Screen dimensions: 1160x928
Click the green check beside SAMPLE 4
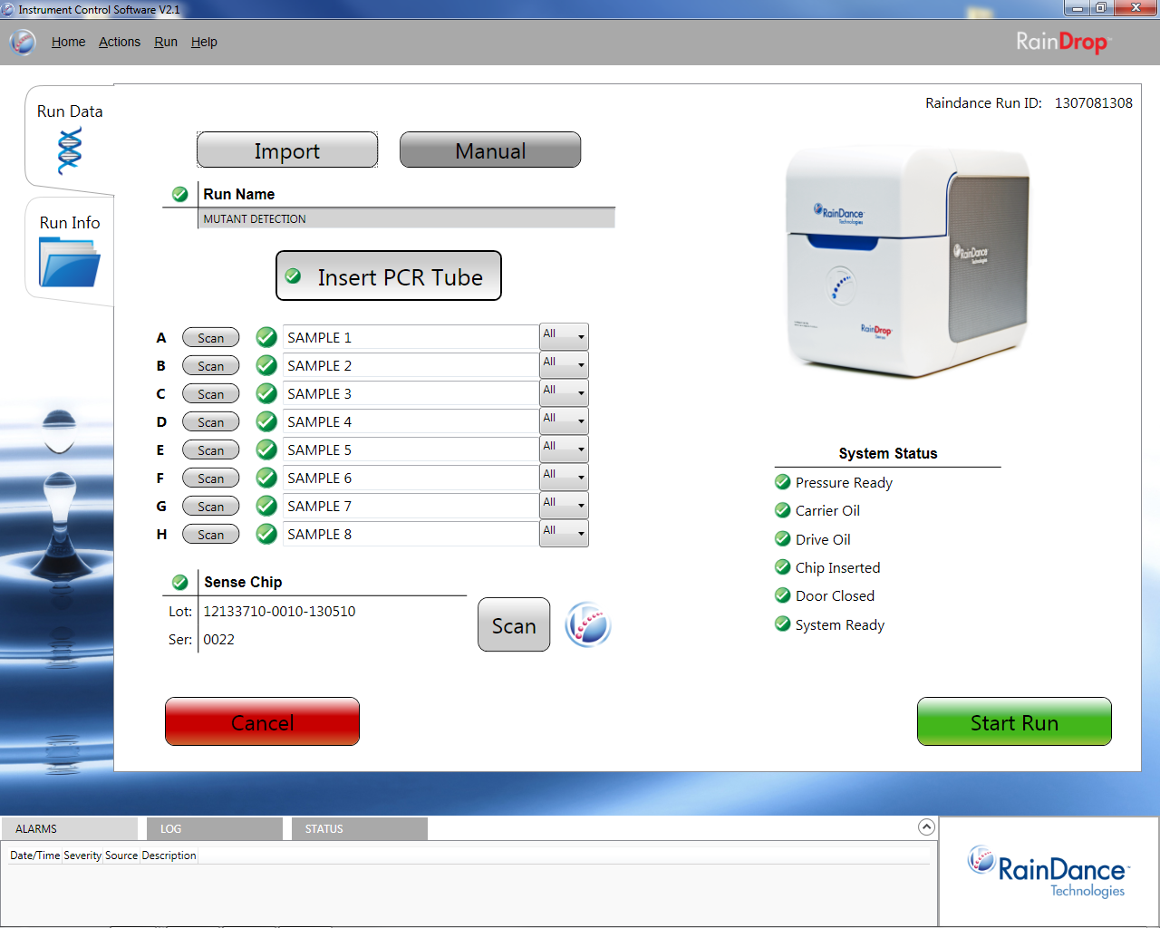click(266, 421)
